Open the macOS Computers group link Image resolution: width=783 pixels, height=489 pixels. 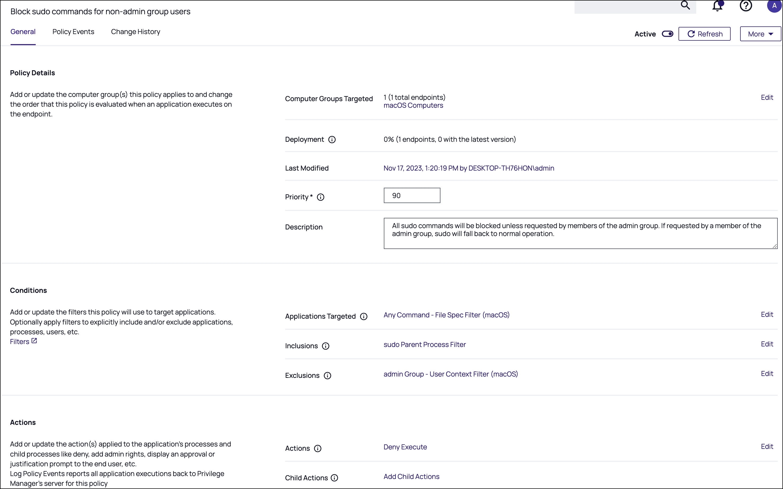coord(413,105)
